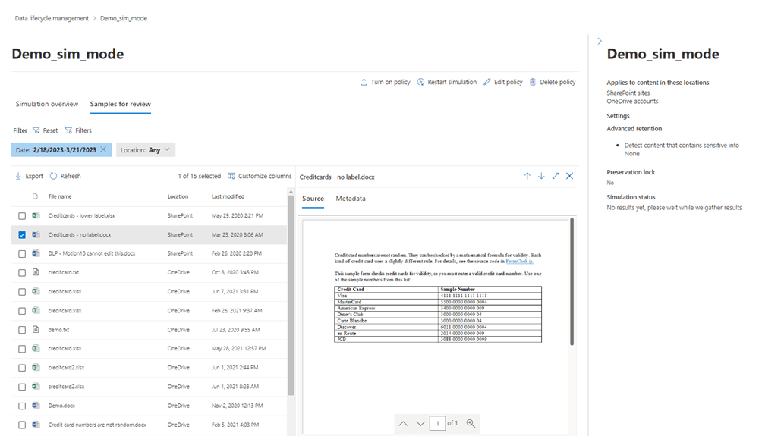The width and height of the screenshot is (762, 436).
Task: Click the Export download icon
Action: point(18,176)
